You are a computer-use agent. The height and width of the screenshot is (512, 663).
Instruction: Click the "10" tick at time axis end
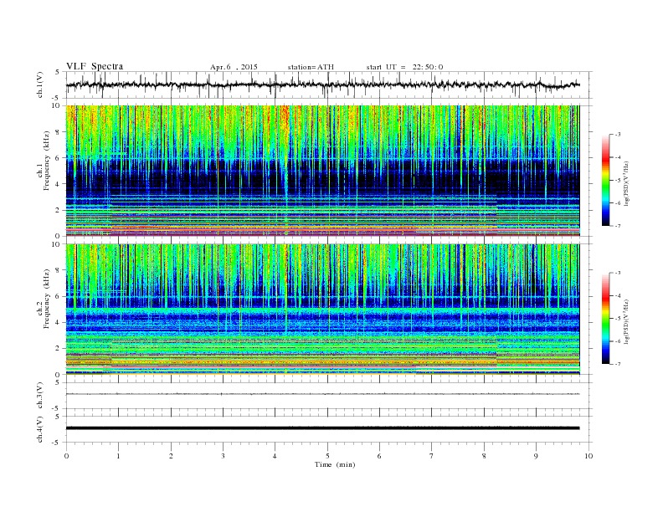(588, 456)
